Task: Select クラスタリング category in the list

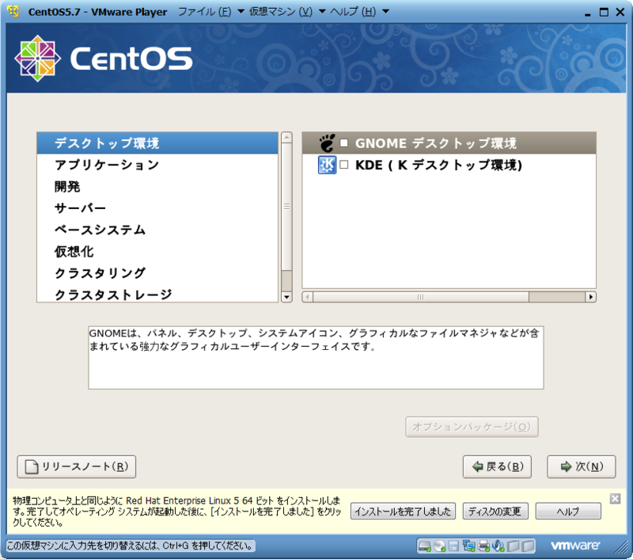Action: click(157, 273)
